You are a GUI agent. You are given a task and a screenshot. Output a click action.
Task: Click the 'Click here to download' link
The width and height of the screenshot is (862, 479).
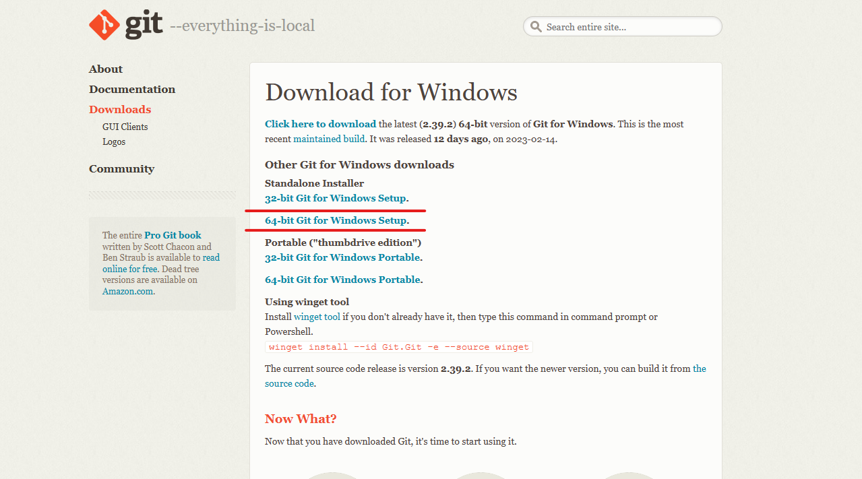320,124
